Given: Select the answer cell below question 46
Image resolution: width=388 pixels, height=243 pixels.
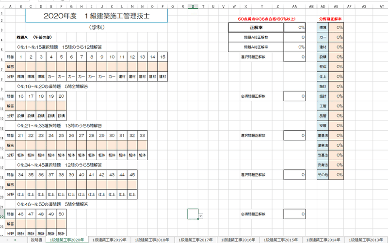Looking at the screenshot, I should pyautogui.click(x=21, y=224).
